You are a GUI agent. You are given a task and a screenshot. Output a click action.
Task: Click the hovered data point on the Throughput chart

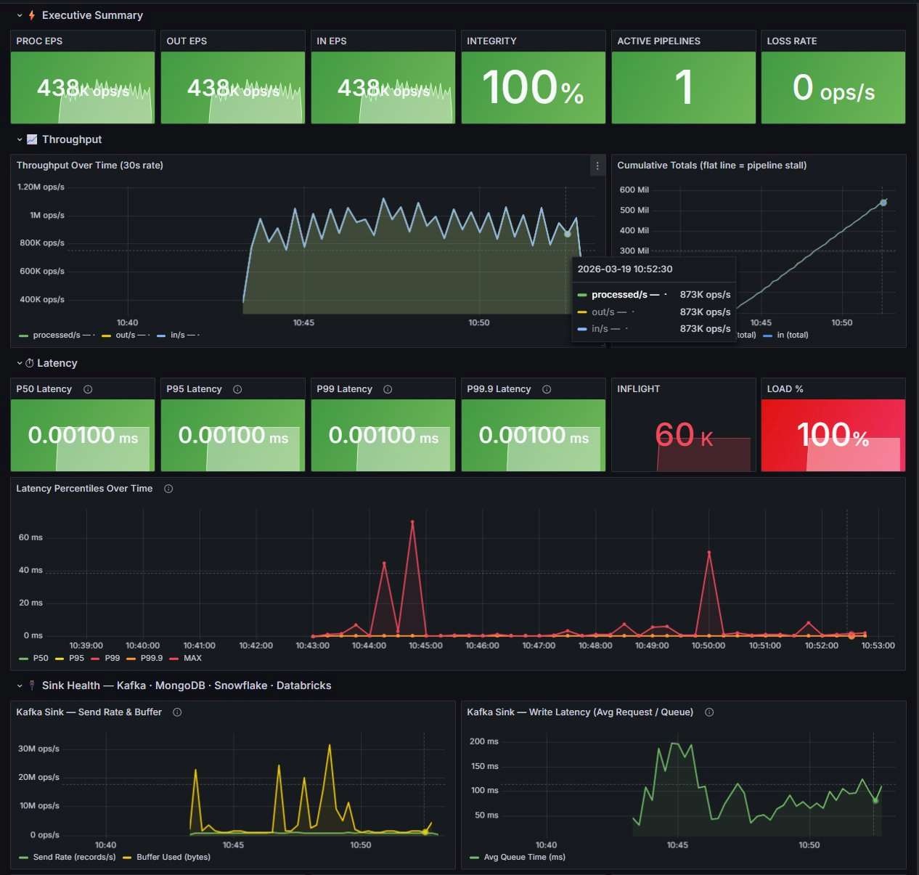[568, 234]
